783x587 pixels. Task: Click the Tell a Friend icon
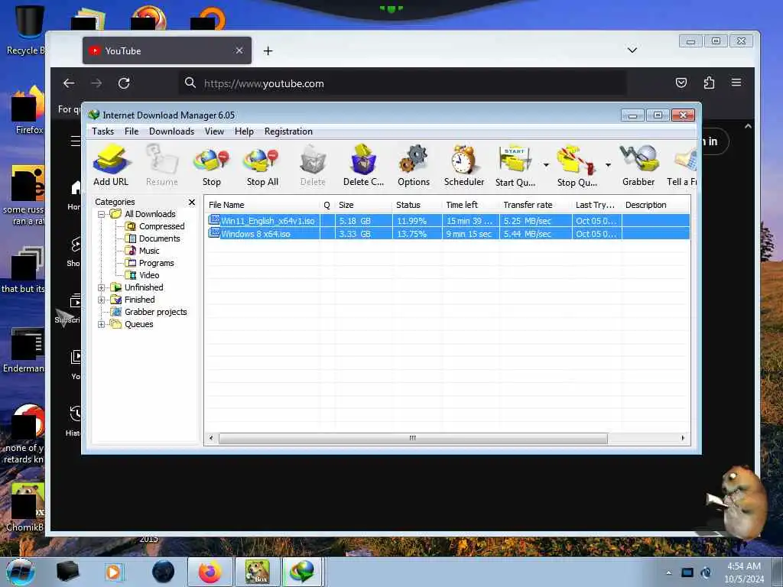pyautogui.click(x=681, y=166)
